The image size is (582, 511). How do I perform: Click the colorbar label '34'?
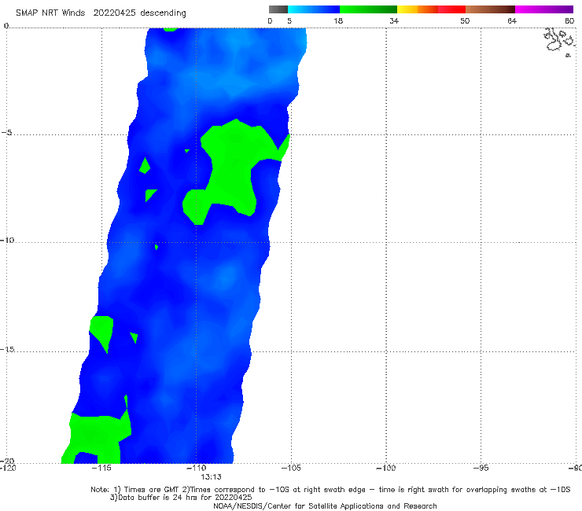click(x=394, y=20)
